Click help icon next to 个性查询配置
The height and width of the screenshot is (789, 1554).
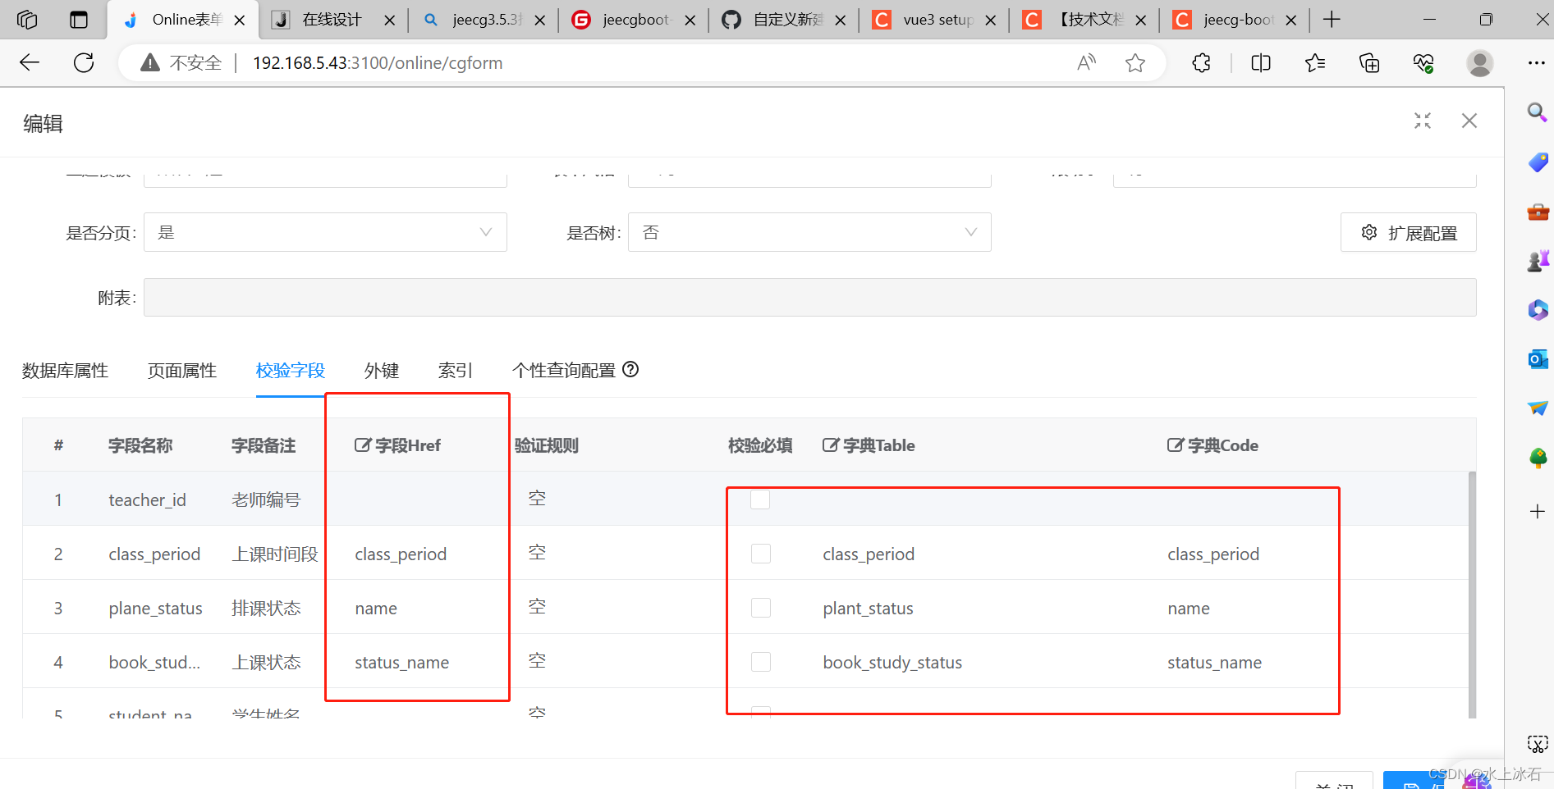pos(630,369)
